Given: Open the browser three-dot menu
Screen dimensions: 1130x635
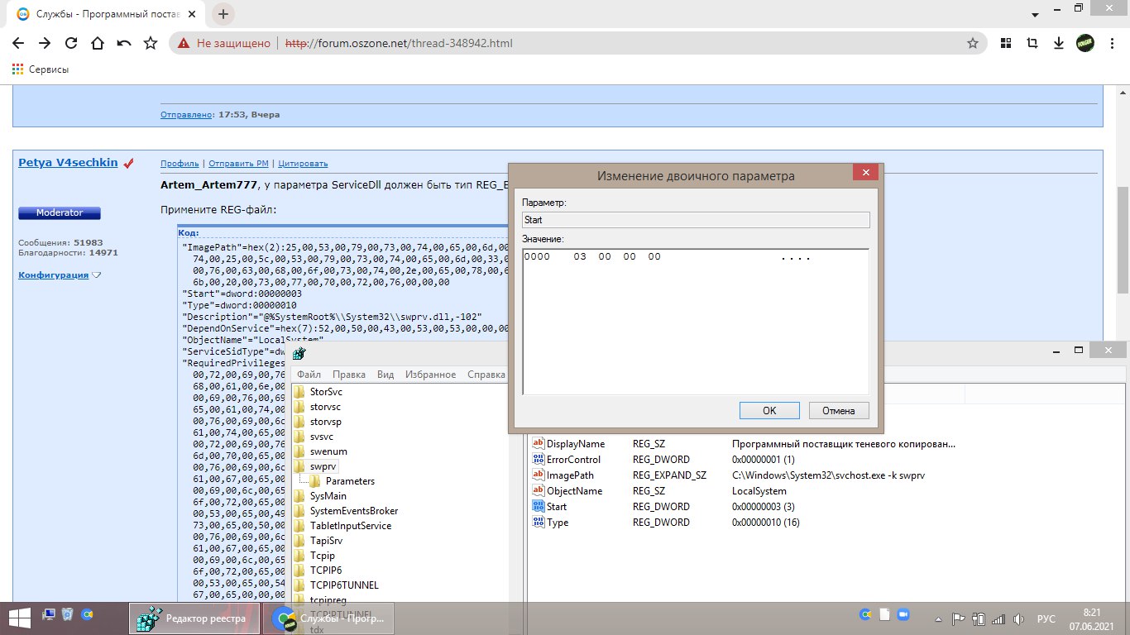Looking at the screenshot, I should tap(1111, 43).
